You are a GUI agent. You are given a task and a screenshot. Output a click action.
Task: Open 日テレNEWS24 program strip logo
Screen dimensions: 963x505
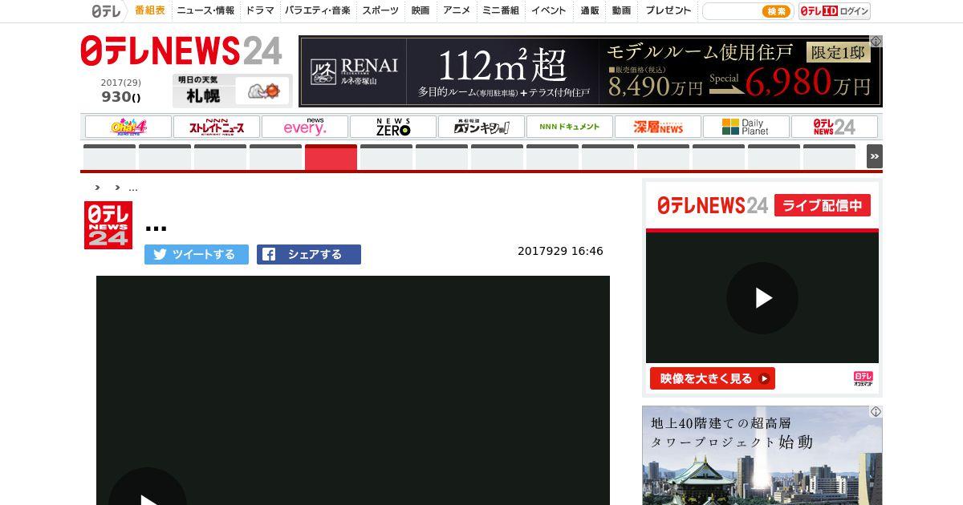[835, 127]
